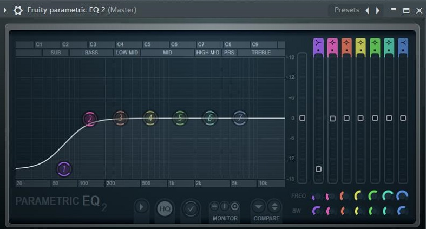Image resolution: width=426 pixels, height=229 pixels.
Task: Click the BASS frequency range label
Action: [91, 53]
